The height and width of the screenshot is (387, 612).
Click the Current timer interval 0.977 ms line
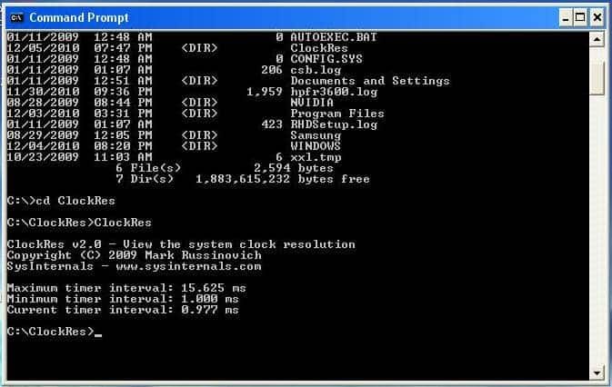point(123,310)
